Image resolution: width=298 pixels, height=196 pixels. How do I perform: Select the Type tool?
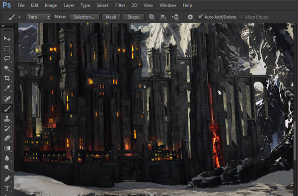pyautogui.click(x=7, y=189)
